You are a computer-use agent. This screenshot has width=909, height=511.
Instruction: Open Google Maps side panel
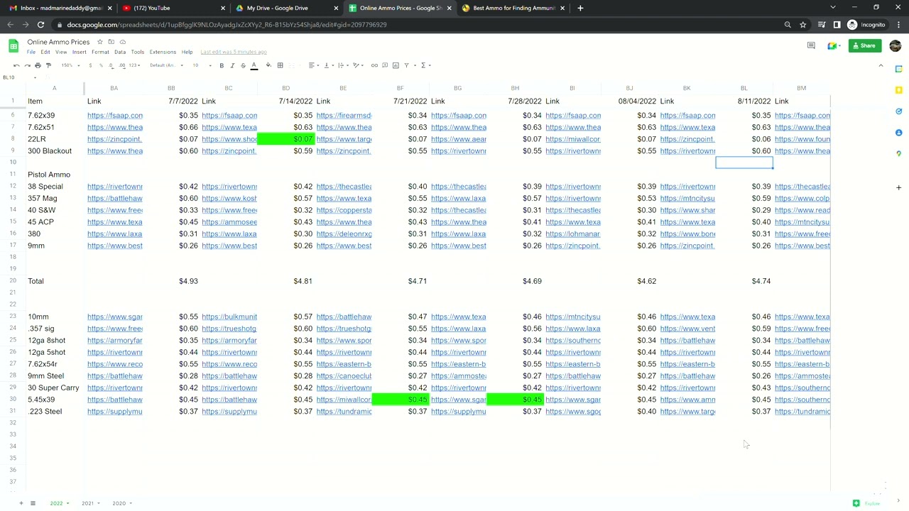(x=898, y=154)
